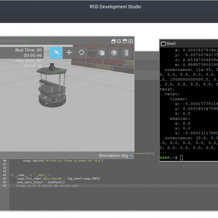Click the Turtlebot robot in simulation
This screenshot has width=218, height=218.
point(52,85)
